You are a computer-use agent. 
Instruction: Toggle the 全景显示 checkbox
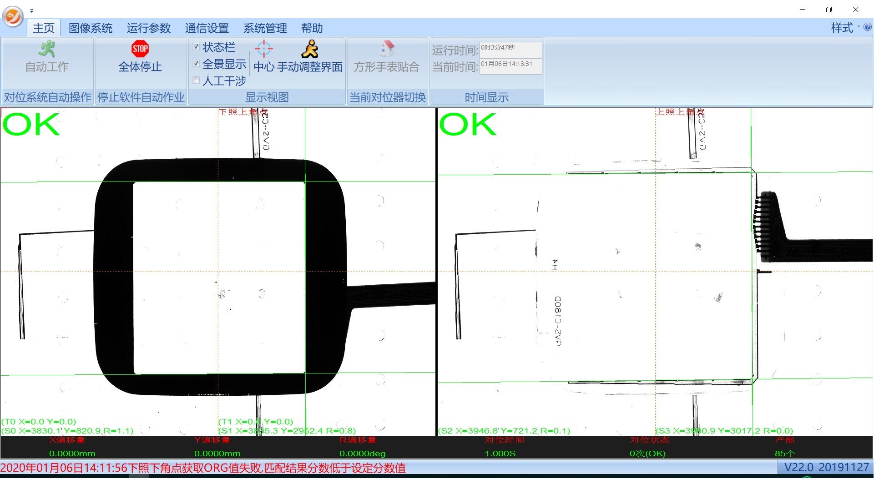pos(197,64)
